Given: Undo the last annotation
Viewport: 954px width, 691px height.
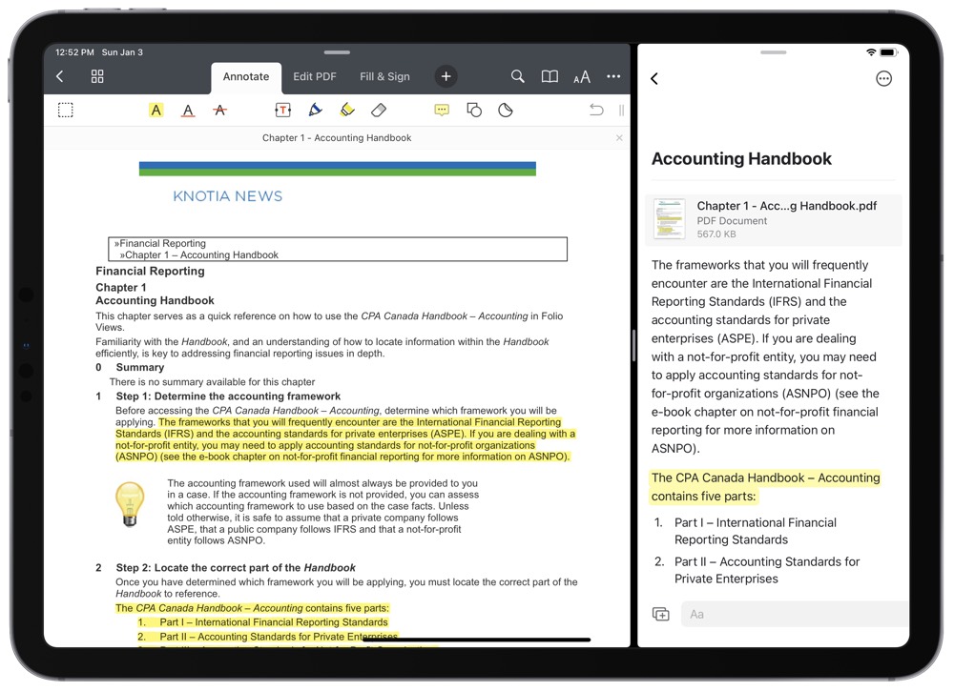Looking at the screenshot, I should (596, 110).
